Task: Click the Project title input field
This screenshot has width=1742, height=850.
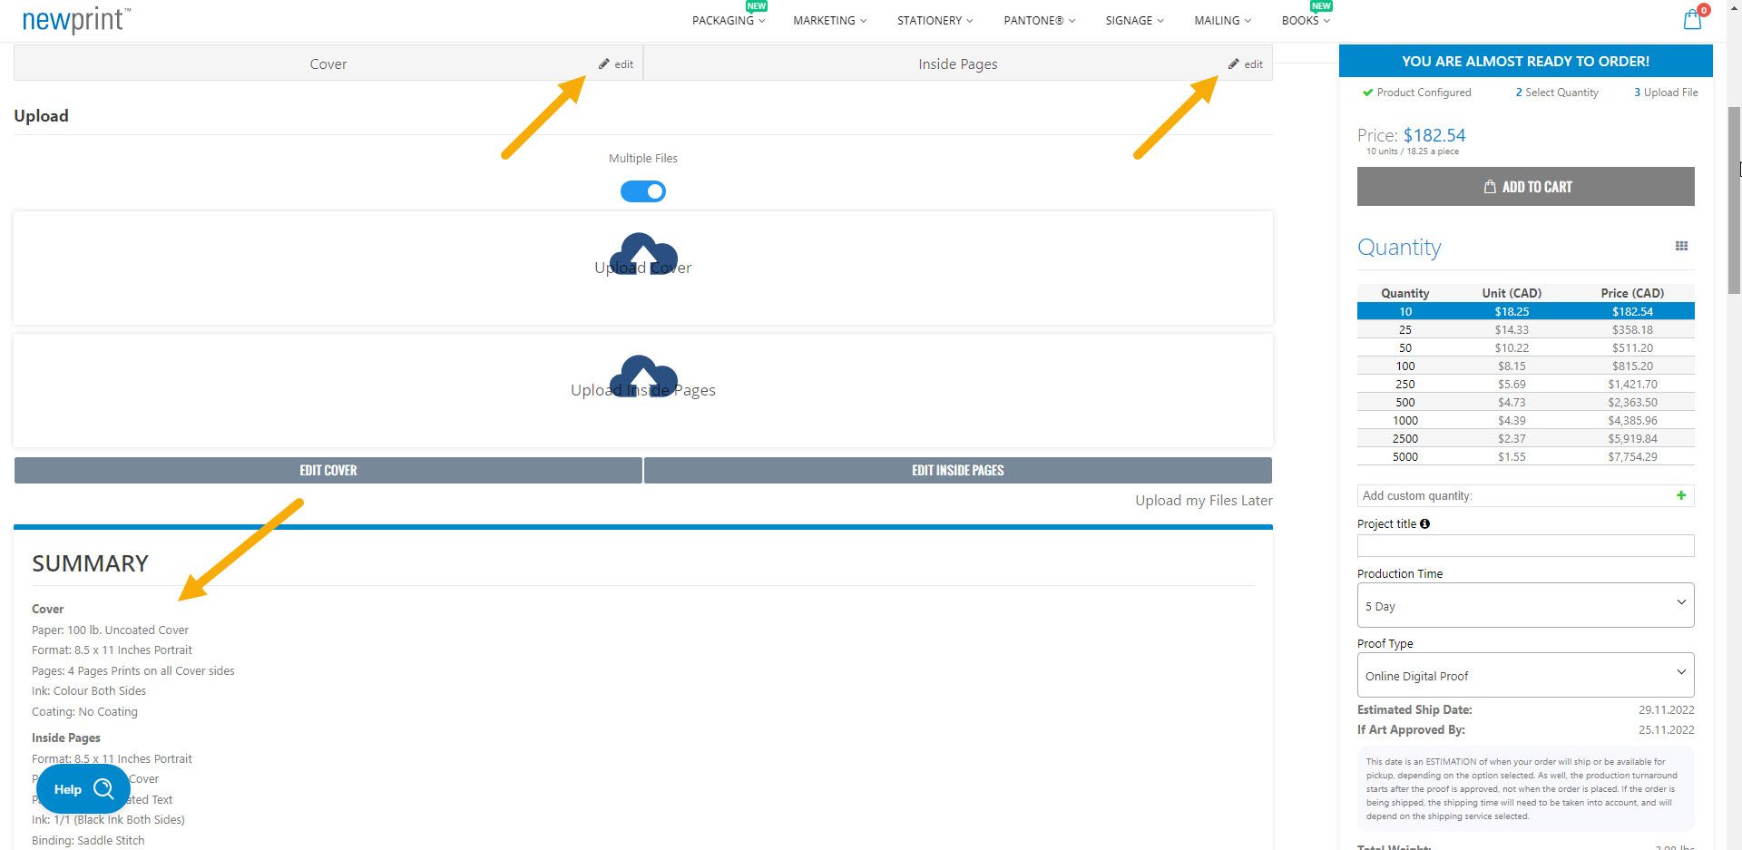Action: 1524,545
